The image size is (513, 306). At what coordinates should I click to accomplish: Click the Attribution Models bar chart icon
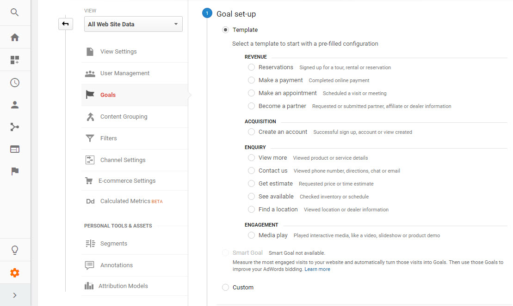coord(89,286)
